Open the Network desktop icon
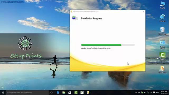The width and height of the screenshot is (169, 95). pos(162,18)
